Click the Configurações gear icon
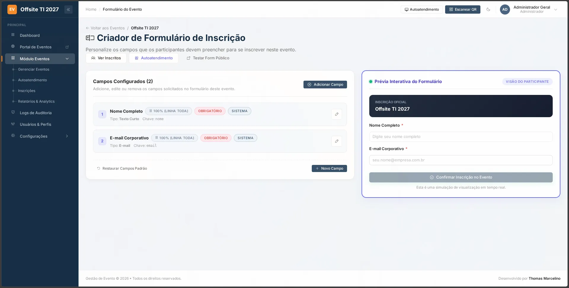Image resolution: width=569 pixels, height=288 pixels. [13, 136]
